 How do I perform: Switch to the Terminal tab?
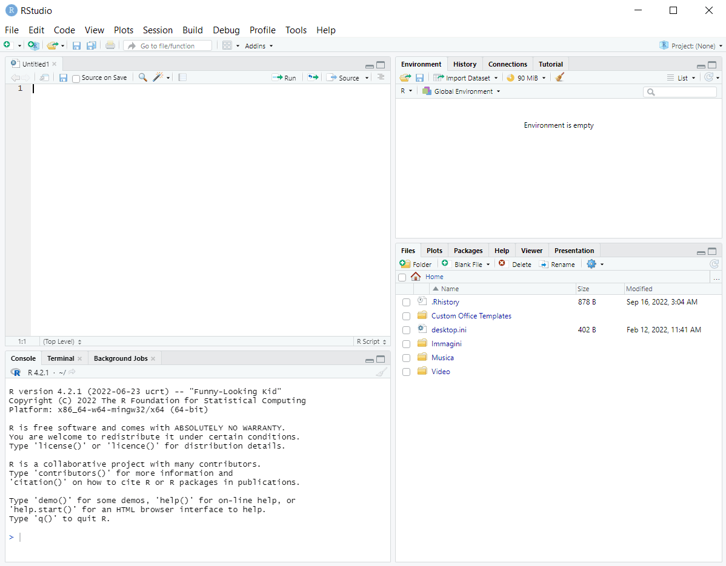pos(61,358)
